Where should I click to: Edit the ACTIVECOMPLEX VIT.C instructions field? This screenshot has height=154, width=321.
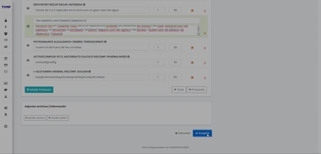coord(91,62)
